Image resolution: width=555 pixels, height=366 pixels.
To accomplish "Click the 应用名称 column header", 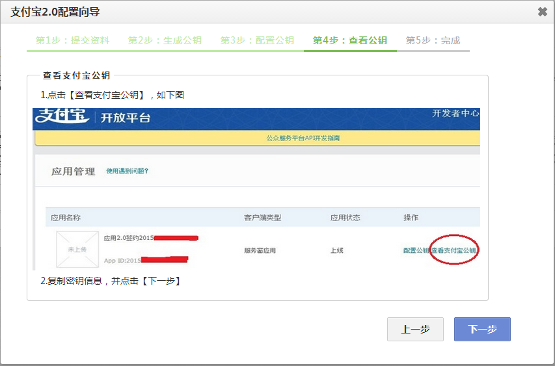I will coord(65,217).
